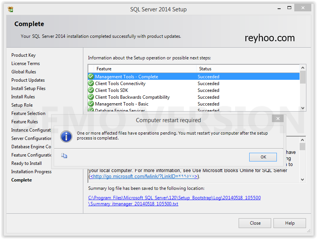Click the green check icon beside Management Tools - Basic

click(x=91, y=104)
